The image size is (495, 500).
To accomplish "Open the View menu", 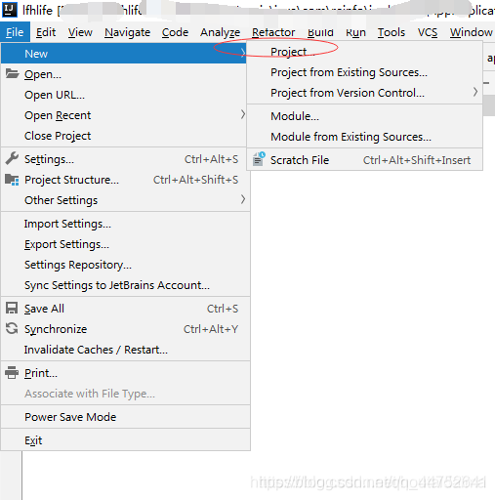I will [80, 32].
